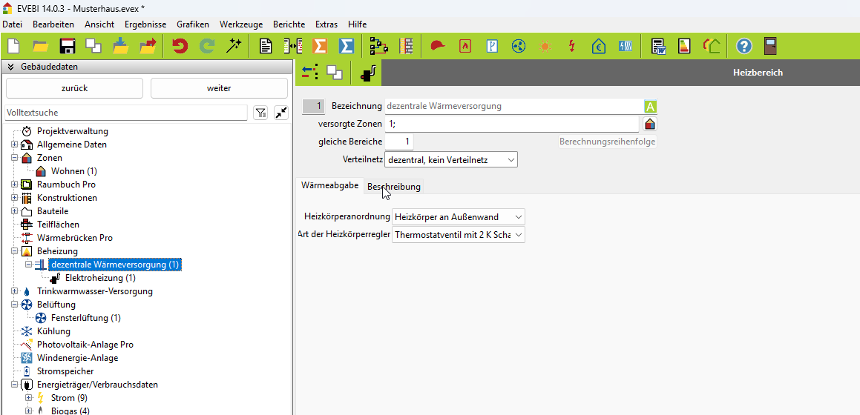Image resolution: width=860 pixels, height=415 pixels.
Task: Open the magic wand assistant tool
Action: click(x=234, y=46)
